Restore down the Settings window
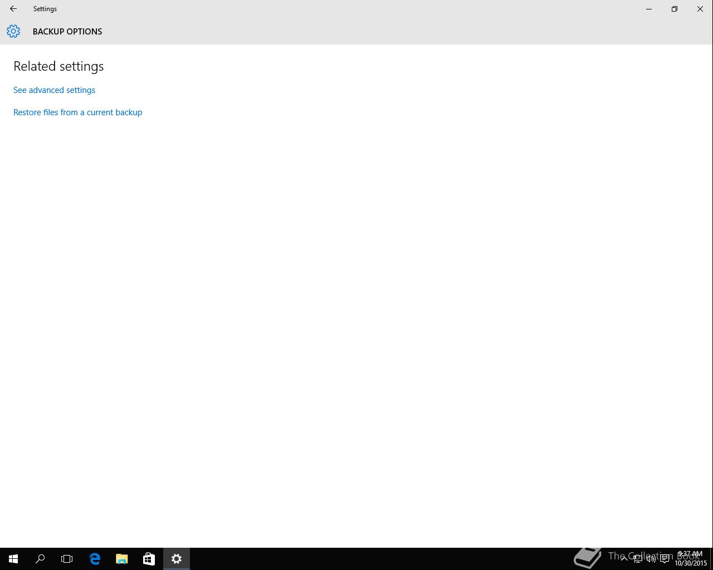This screenshot has width=713, height=570. coord(675,9)
